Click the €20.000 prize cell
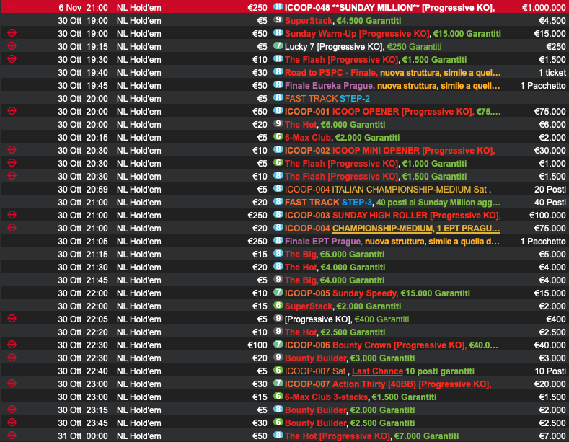The width and height of the screenshot is (569, 442). 550,384
